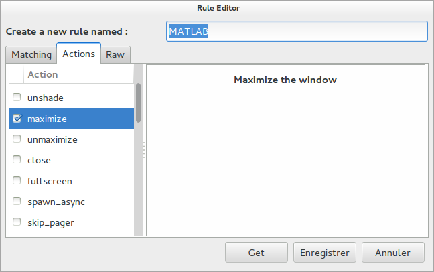Screen dimensions: 434x272
Task: Click the pane divider handle
Action: [x=143, y=150]
